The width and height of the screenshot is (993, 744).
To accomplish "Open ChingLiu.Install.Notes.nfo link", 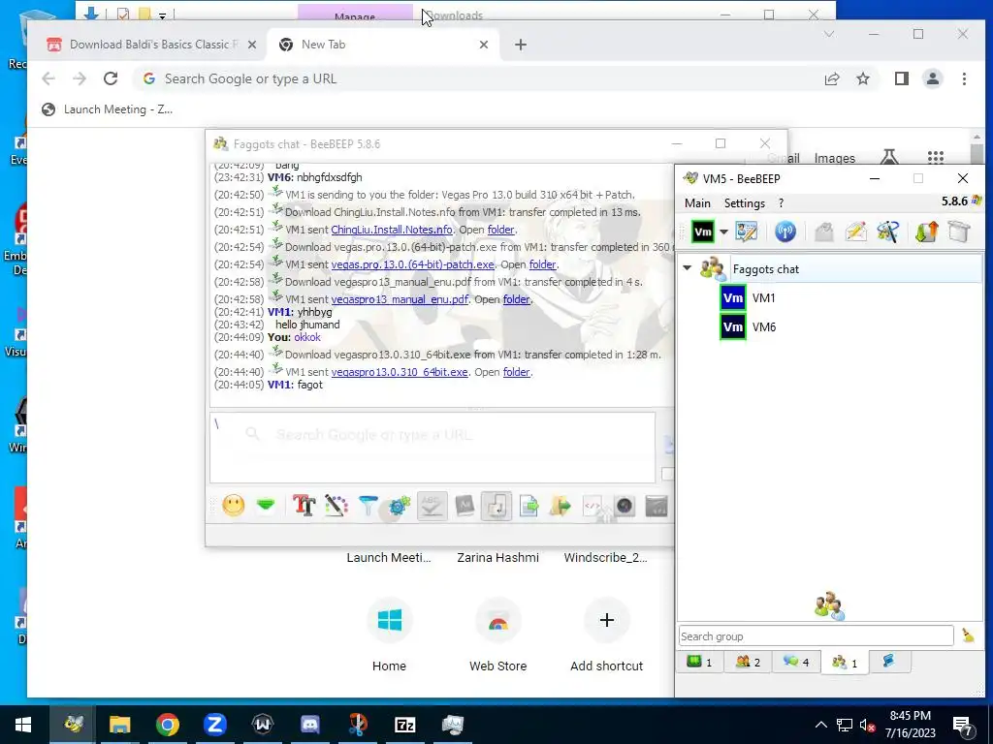I will tap(392, 230).
